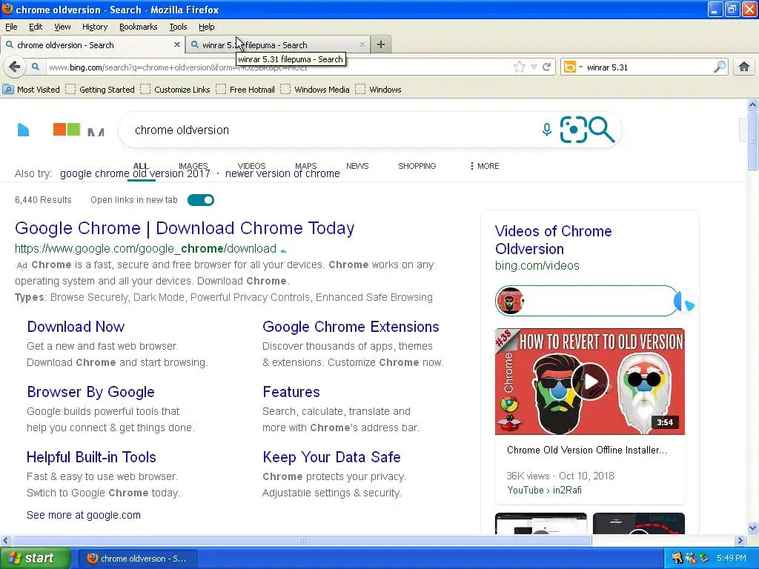This screenshot has height=569, width=759.
Task: Open the File menu
Action: pyautogui.click(x=11, y=27)
